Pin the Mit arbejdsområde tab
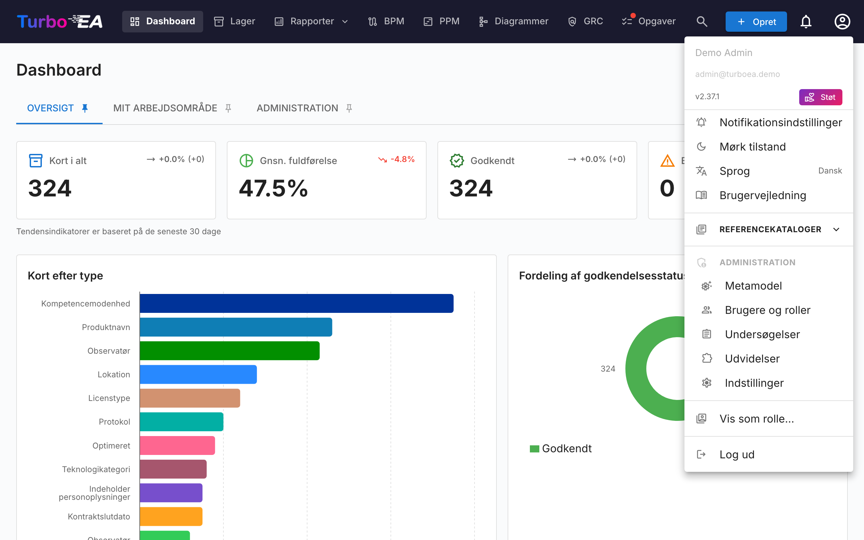864x540 pixels. pyautogui.click(x=228, y=108)
